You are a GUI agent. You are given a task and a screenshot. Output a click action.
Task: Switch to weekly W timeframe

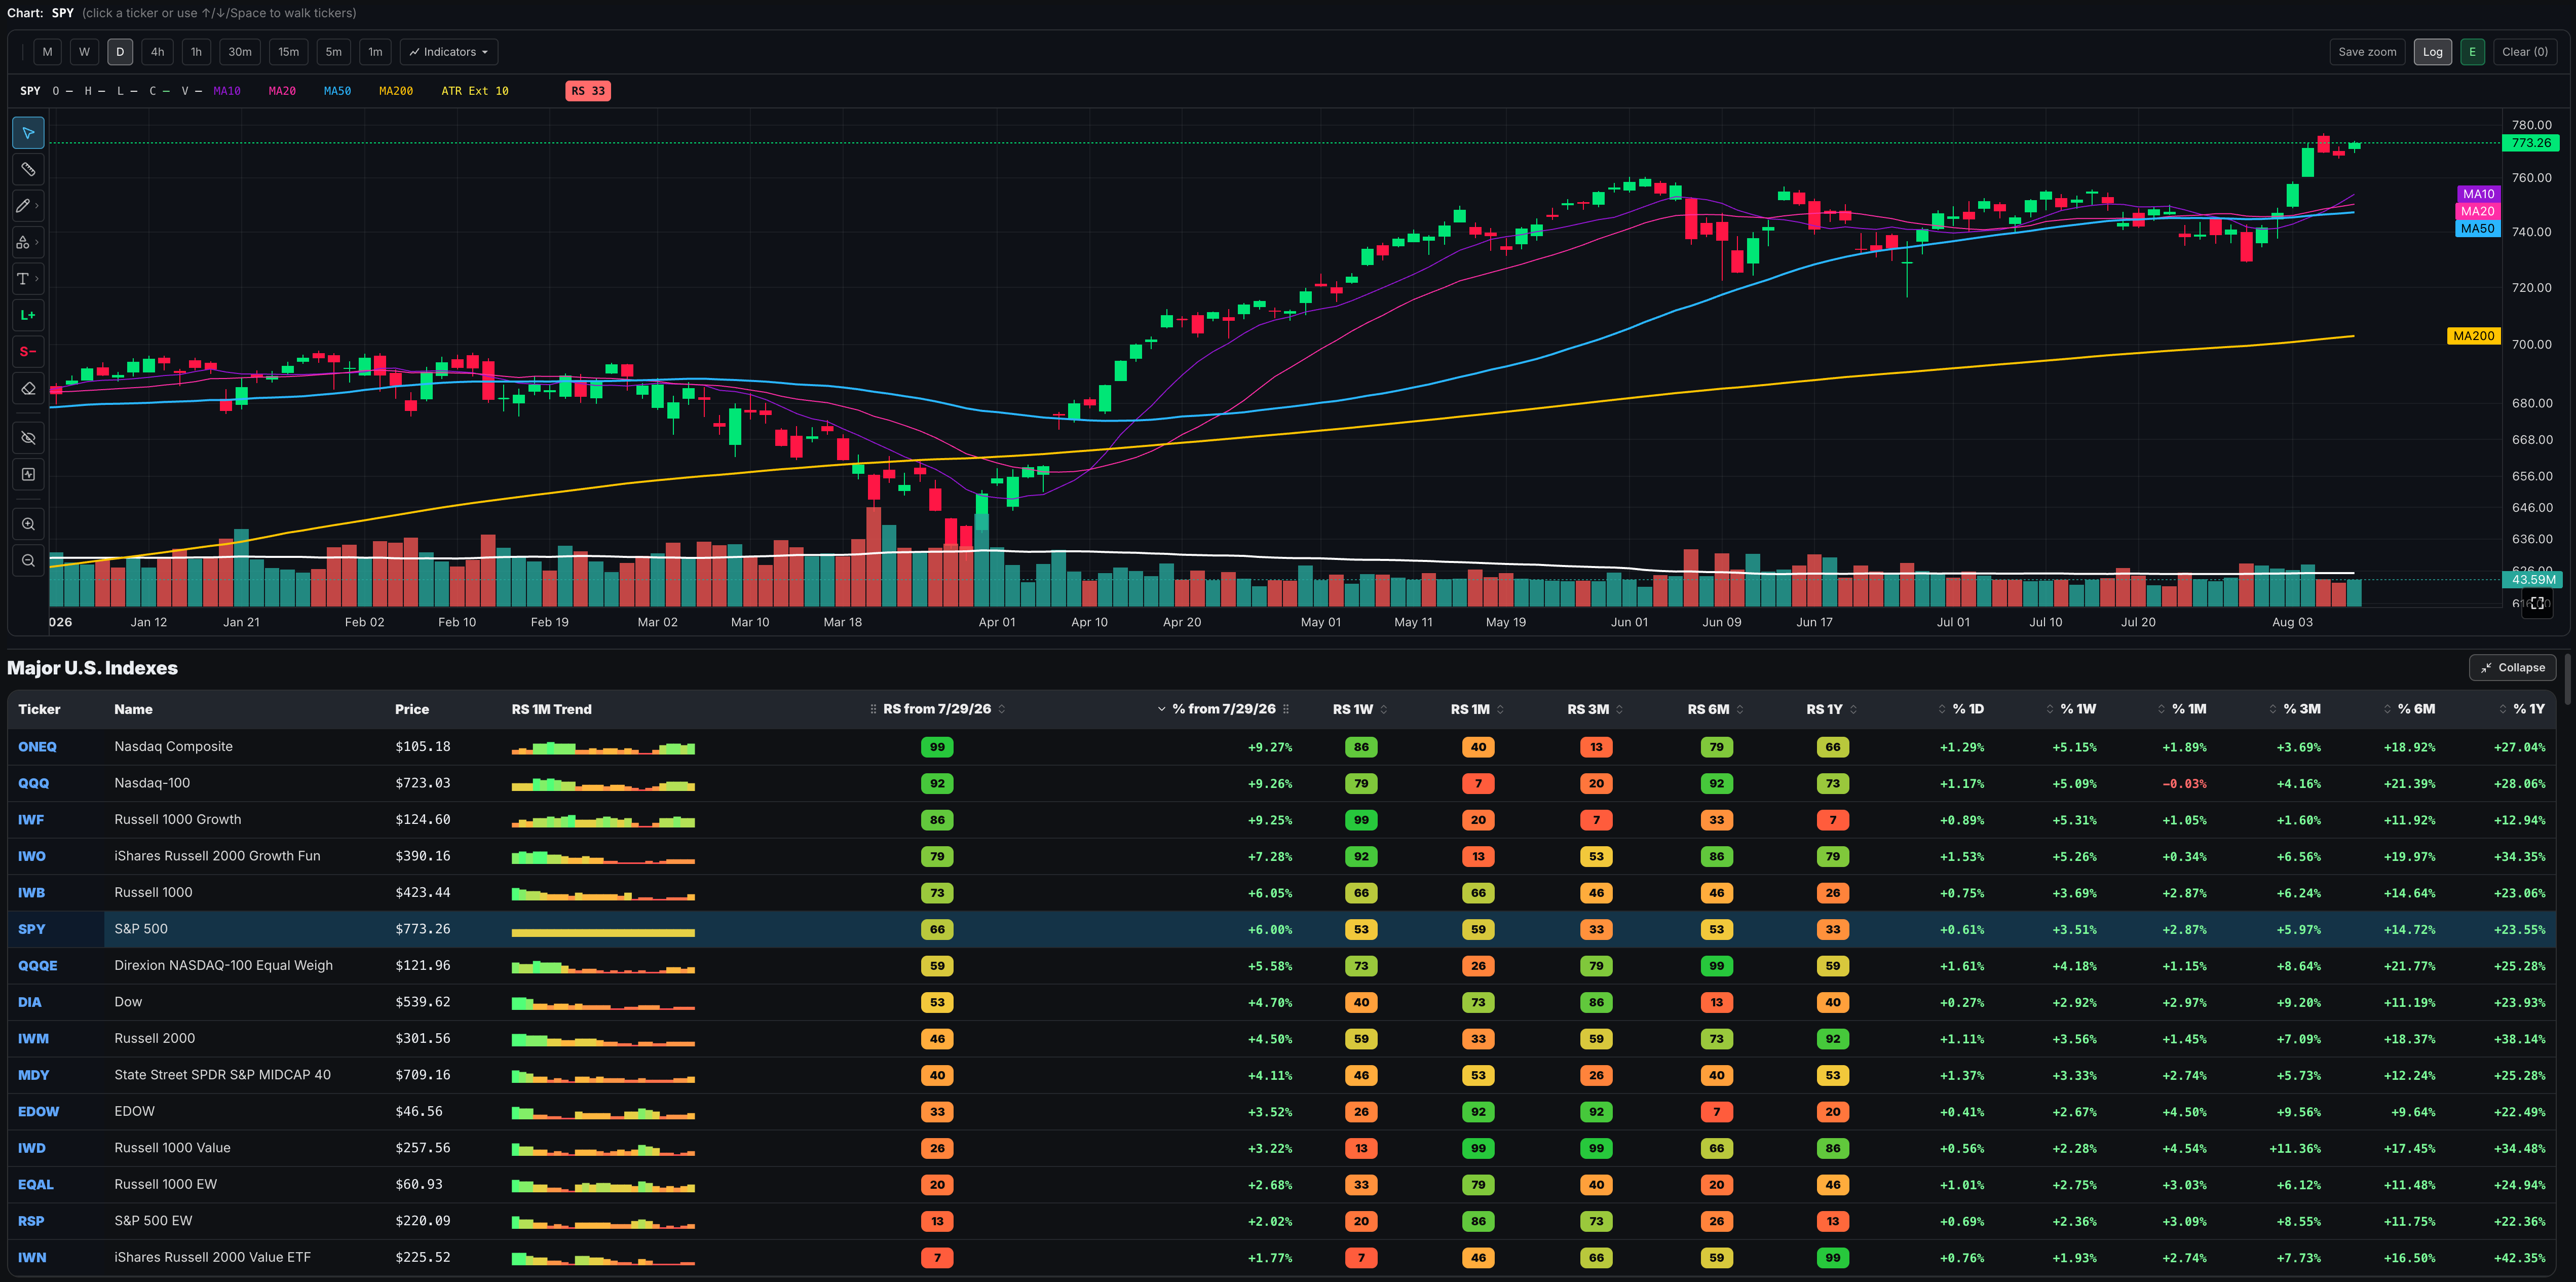84,52
